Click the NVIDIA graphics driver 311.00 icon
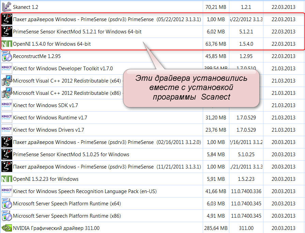The width and height of the screenshot is (305, 233). pyautogui.click(x=6, y=228)
